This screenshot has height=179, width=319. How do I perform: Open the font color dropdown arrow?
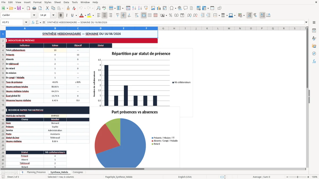(85, 15)
